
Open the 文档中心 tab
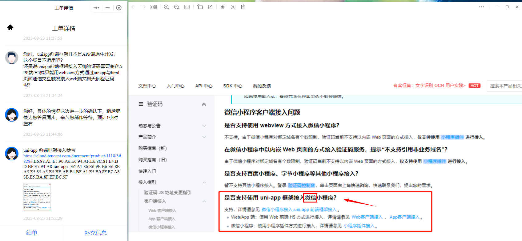[x=147, y=86]
